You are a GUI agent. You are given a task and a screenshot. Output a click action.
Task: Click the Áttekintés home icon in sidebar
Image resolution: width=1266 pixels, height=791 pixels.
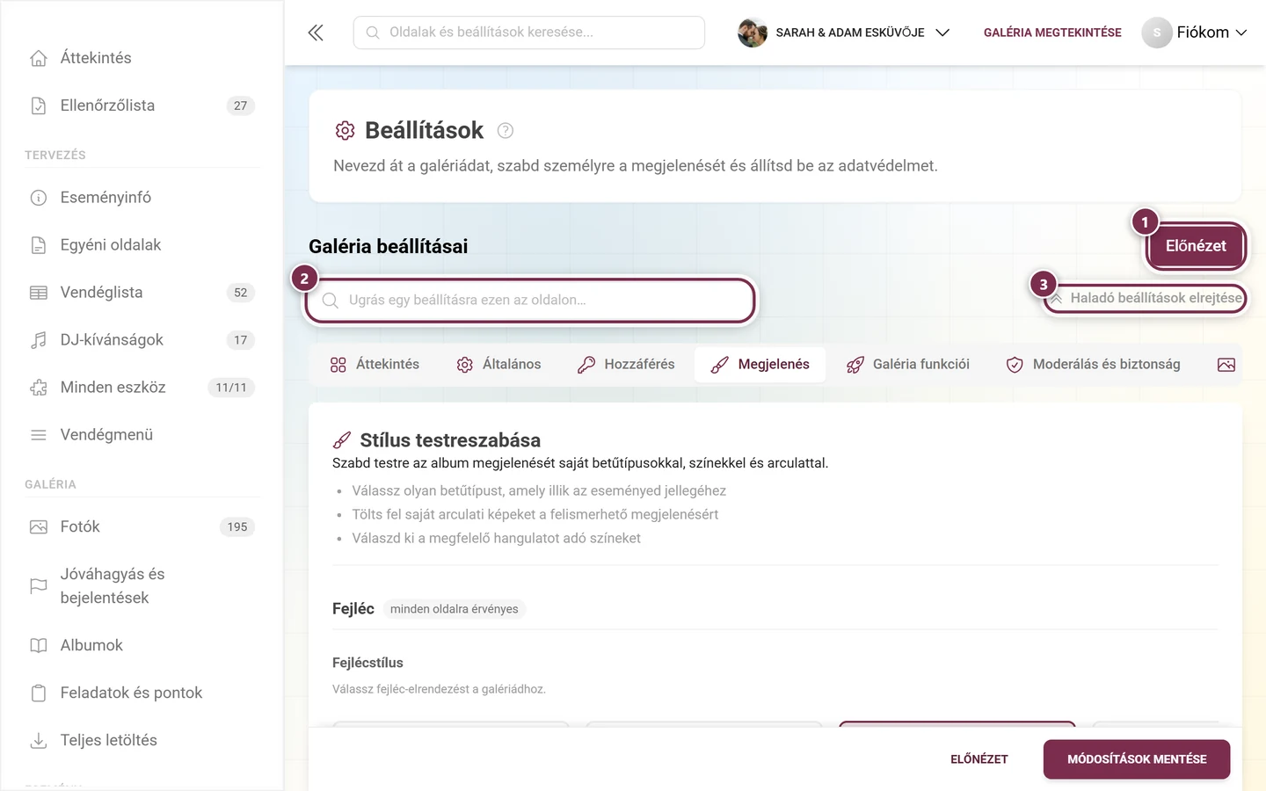click(39, 58)
